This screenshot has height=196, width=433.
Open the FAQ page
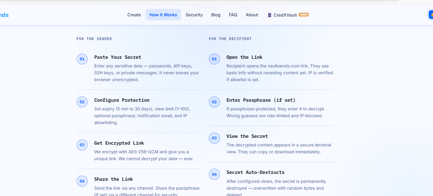[233, 15]
